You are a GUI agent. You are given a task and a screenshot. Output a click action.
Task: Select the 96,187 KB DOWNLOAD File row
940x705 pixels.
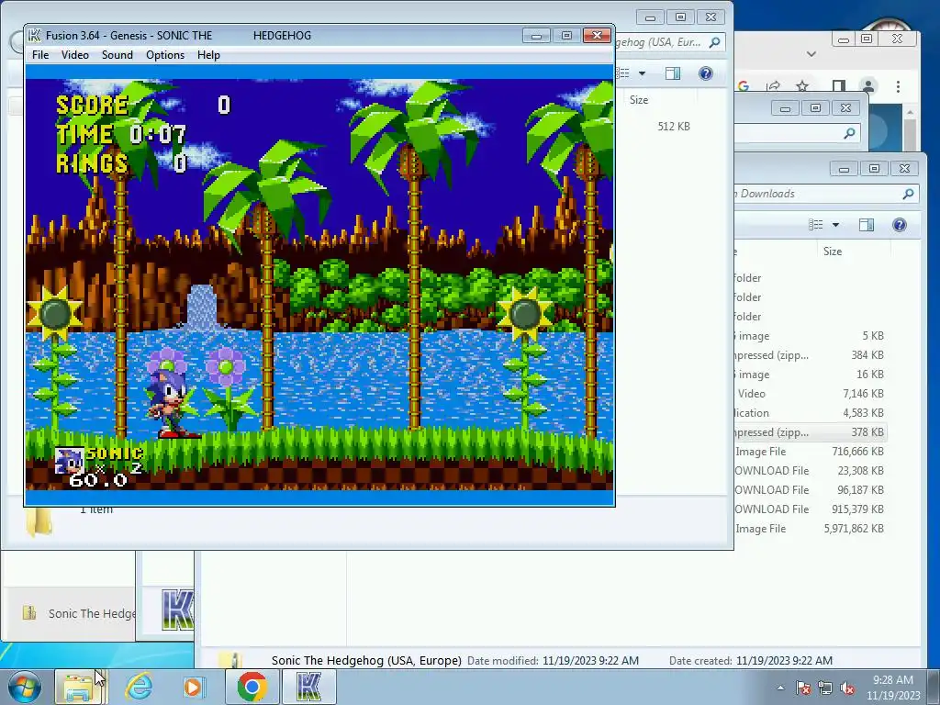pyautogui.click(x=810, y=490)
